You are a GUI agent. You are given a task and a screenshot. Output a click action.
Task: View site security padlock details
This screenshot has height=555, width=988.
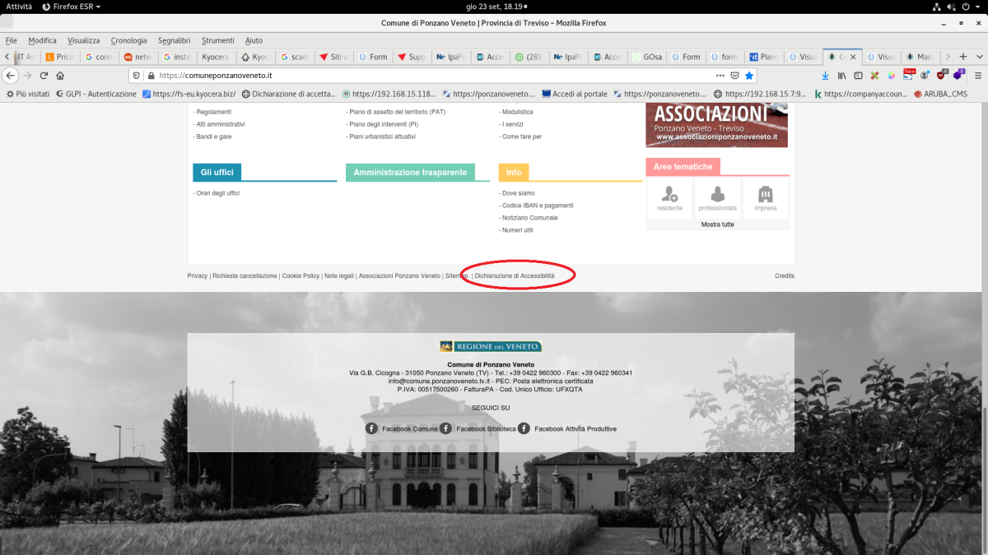[x=151, y=75]
